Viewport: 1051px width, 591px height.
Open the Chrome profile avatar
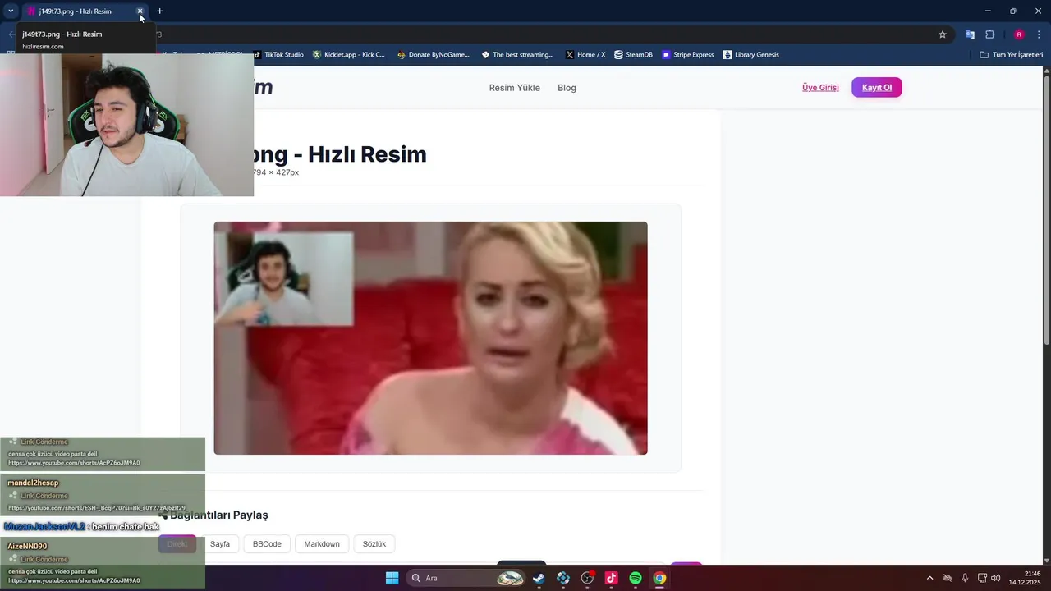[1019, 34]
